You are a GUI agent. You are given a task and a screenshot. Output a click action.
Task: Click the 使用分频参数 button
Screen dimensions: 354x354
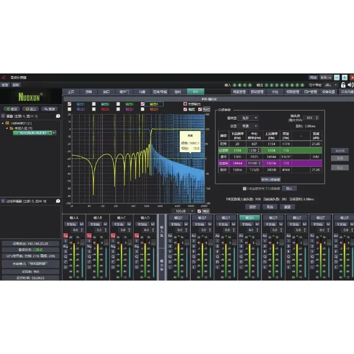point(270,180)
